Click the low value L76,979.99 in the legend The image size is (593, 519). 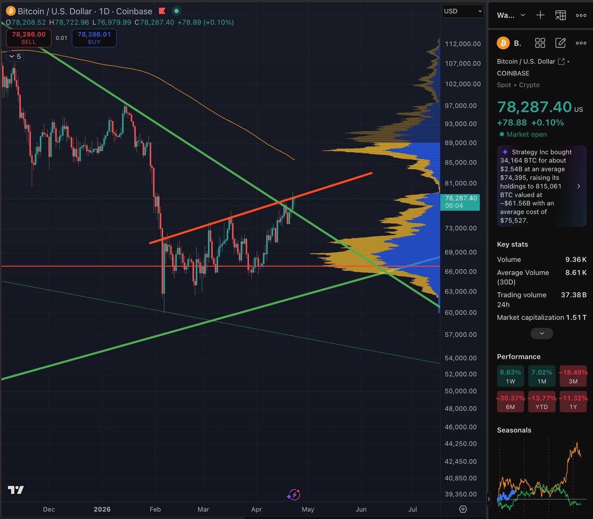pos(112,22)
